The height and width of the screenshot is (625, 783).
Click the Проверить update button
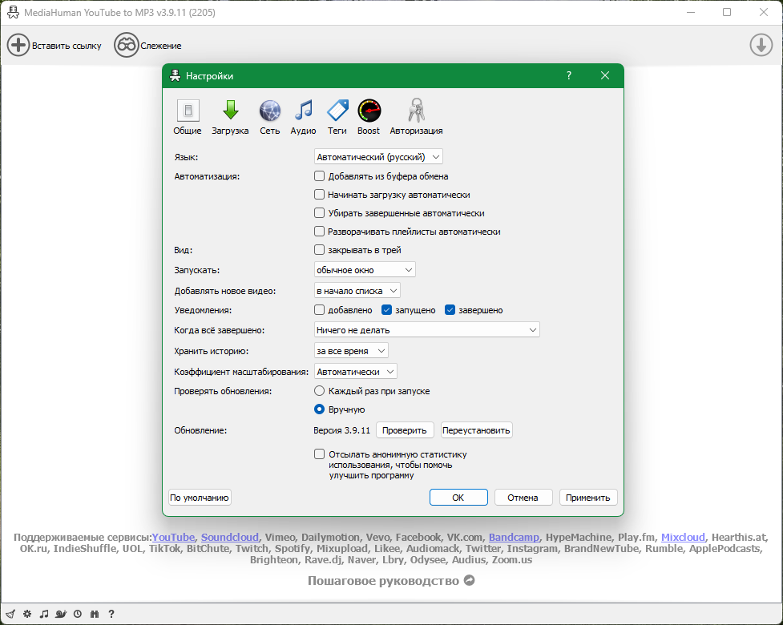tap(405, 430)
